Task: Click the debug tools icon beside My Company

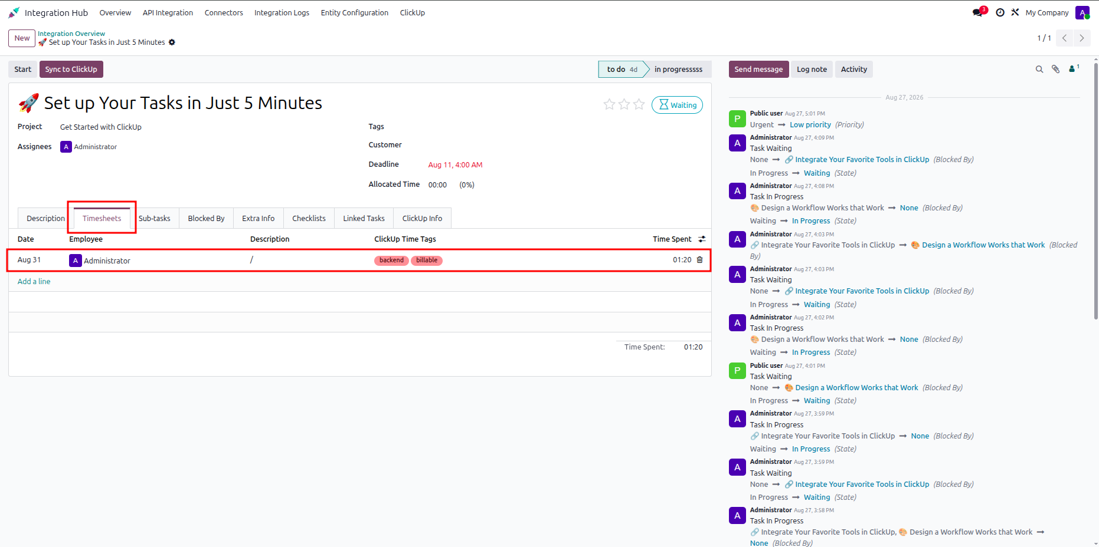Action: tap(1015, 12)
